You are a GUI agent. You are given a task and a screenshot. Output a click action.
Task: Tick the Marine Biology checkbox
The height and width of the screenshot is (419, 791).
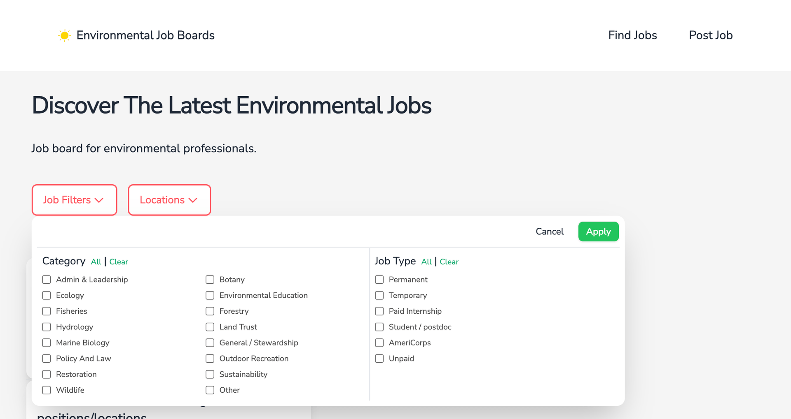pyautogui.click(x=47, y=343)
